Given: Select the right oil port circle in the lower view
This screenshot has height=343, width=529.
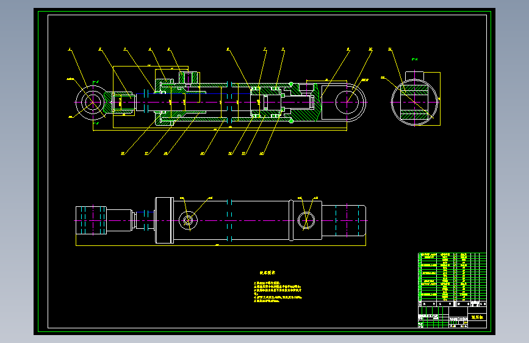Looking at the screenshot, I should coord(306,220).
